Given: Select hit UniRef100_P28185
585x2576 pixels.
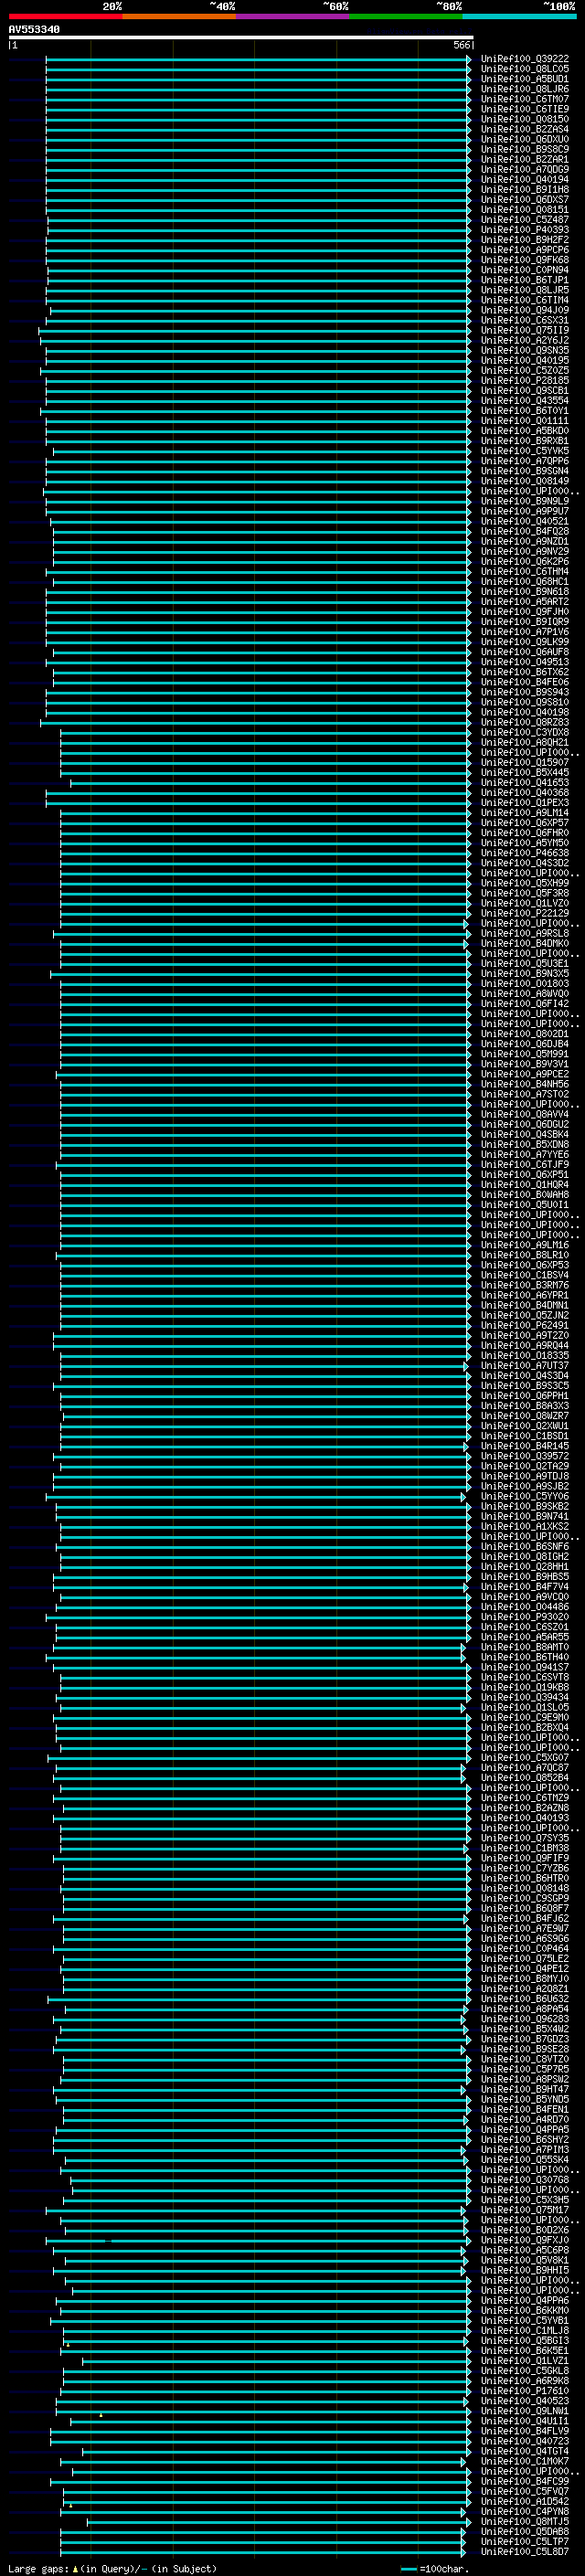Looking at the screenshot, I should tap(524, 380).
